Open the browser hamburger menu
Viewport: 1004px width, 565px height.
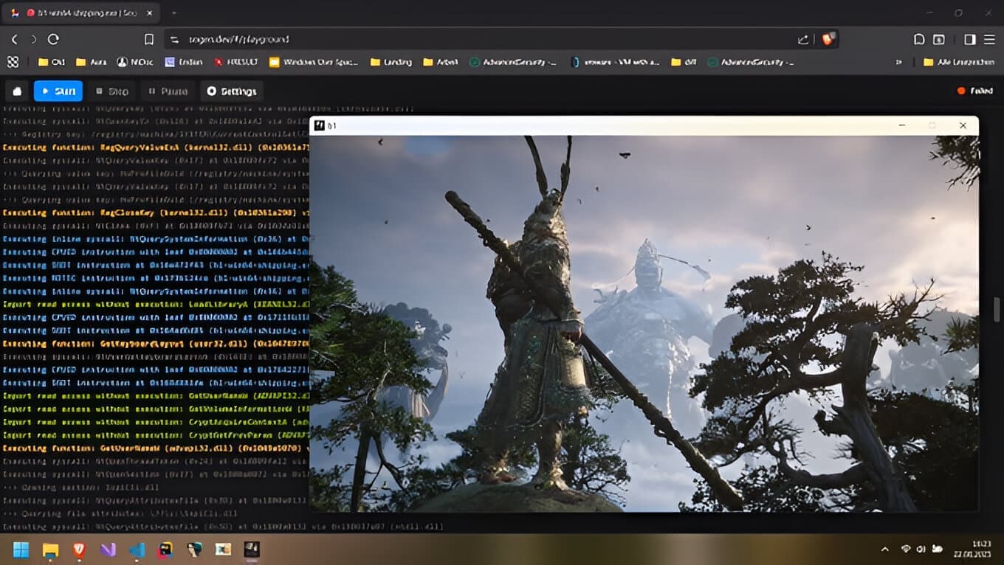[x=988, y=39]
